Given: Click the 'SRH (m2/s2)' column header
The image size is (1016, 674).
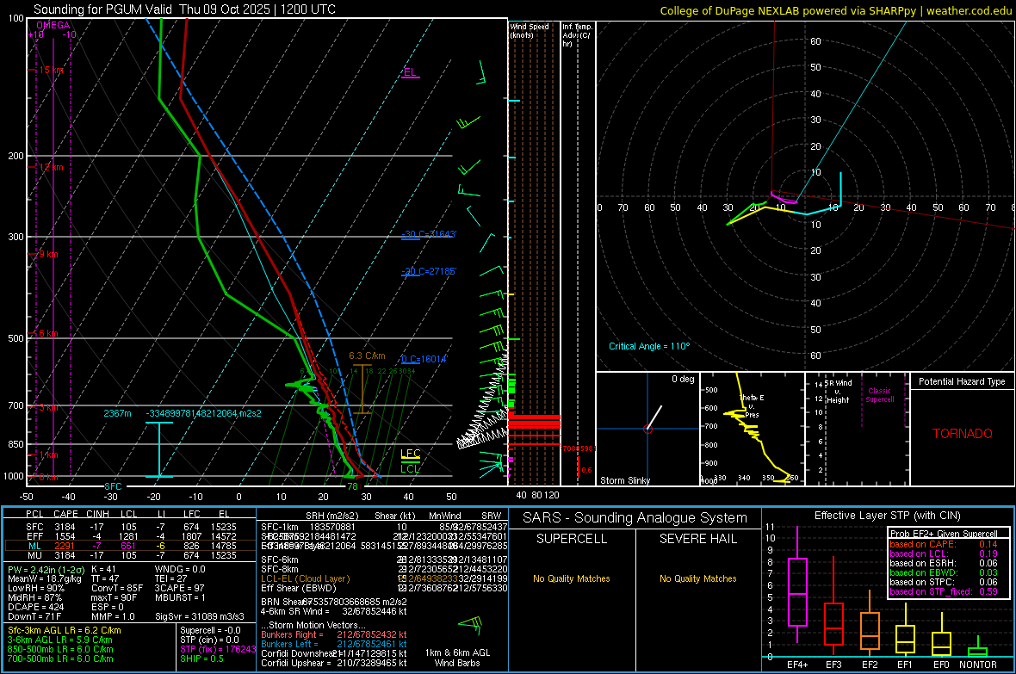Looking at the screenshot, I should pyautogui.click(x=331, y=516).
